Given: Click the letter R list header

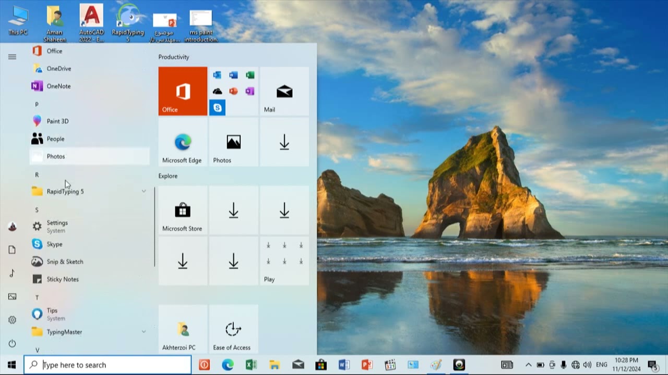Looking at the screenshot, I should click(x=37, y=174).
